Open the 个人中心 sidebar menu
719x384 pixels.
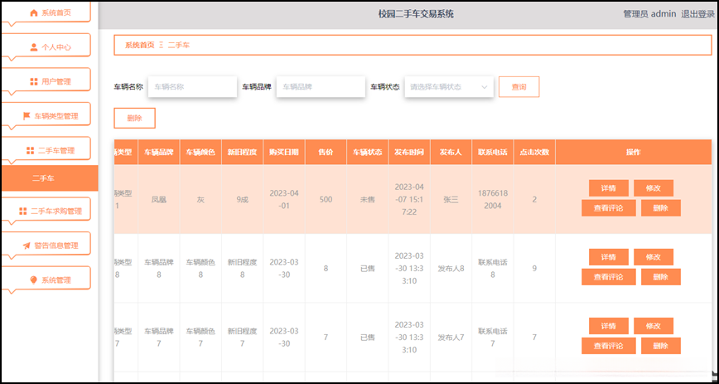46,46
